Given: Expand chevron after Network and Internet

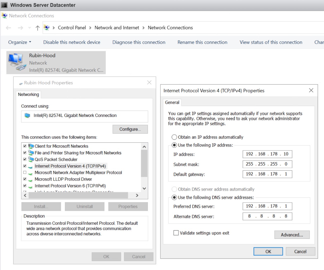Looking at the screenshot, I should click(143, 28).
